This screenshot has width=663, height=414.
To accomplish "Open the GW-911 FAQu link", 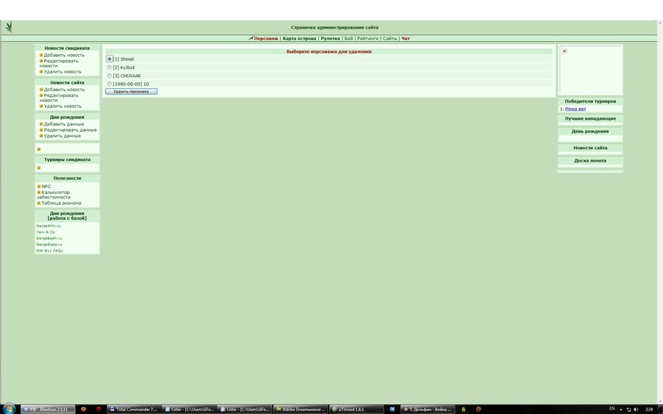I will [49, 251].
